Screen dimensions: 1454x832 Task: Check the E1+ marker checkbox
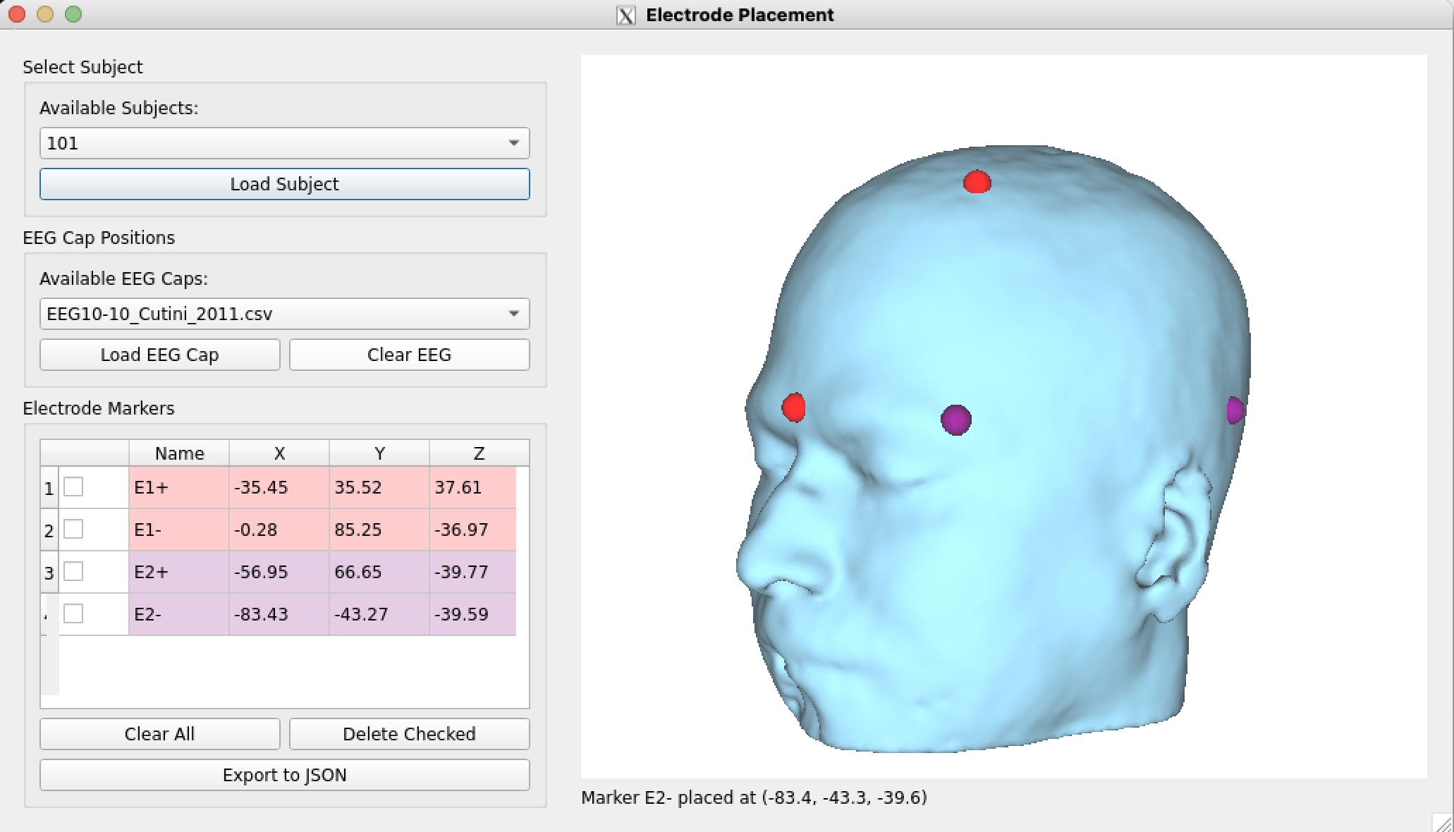tap(73, 487)
